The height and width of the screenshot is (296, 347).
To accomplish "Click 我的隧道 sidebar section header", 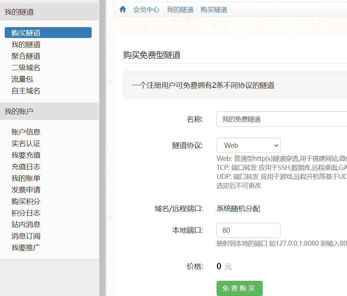I will click(49, 12).
